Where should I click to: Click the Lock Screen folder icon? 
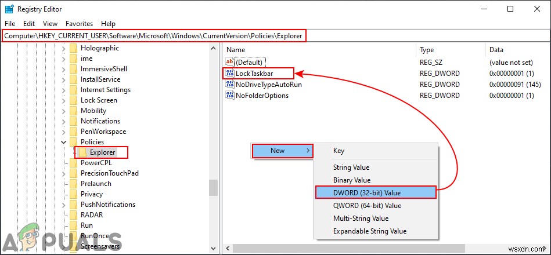(x=73, y=100)
